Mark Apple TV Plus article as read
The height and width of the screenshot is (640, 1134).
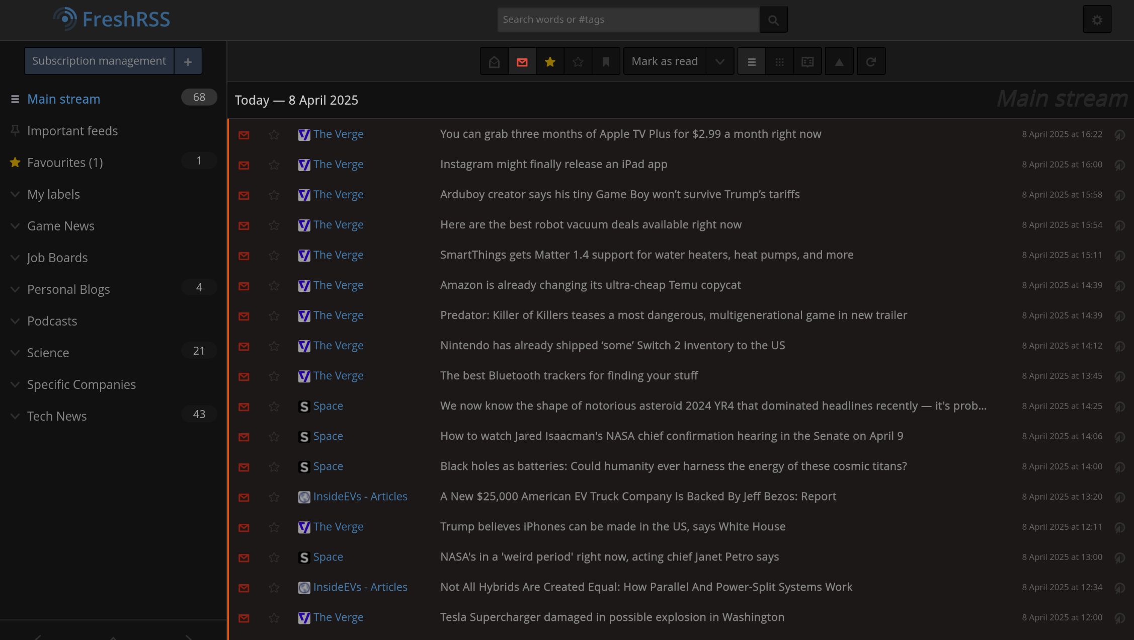click(244, 135)
